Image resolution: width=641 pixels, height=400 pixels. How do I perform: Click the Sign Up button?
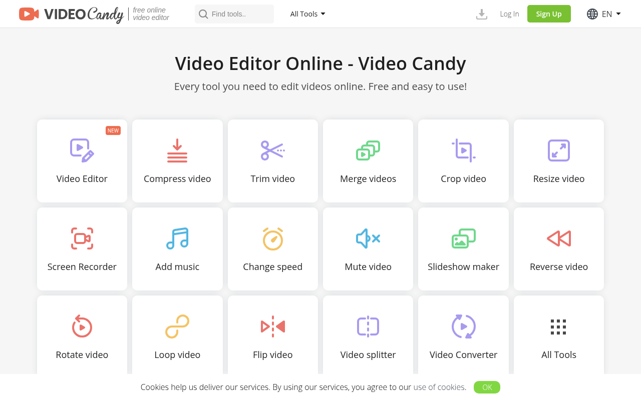[548, 13]
